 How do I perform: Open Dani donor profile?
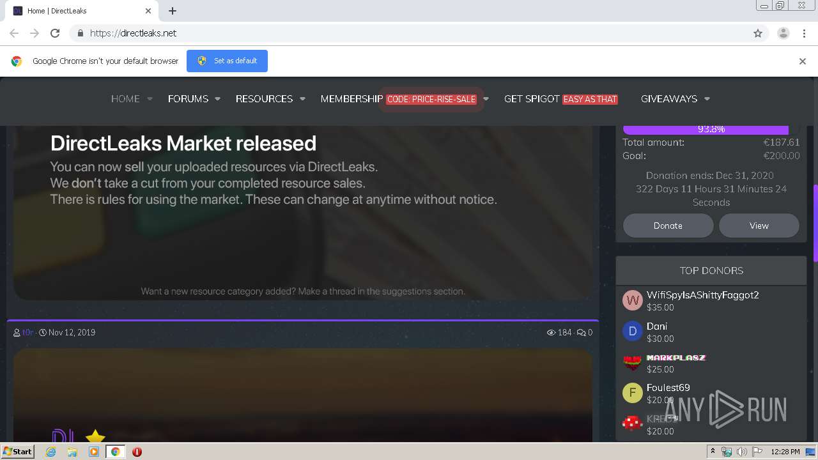[657, 326]
